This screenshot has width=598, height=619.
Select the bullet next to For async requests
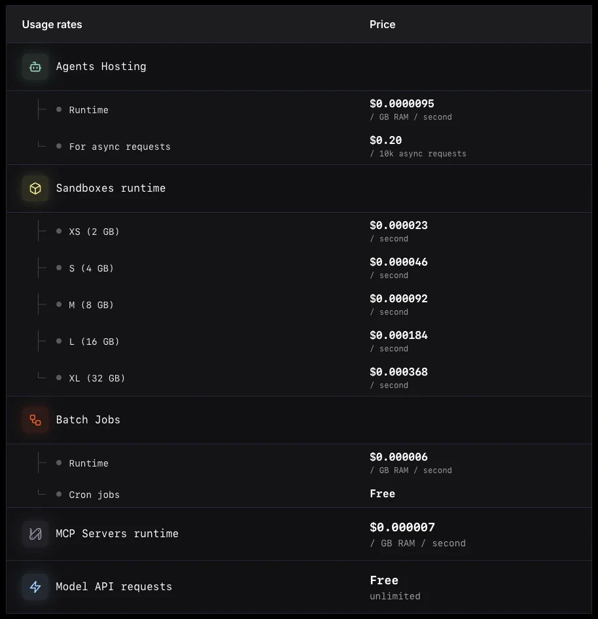[59, 146]
